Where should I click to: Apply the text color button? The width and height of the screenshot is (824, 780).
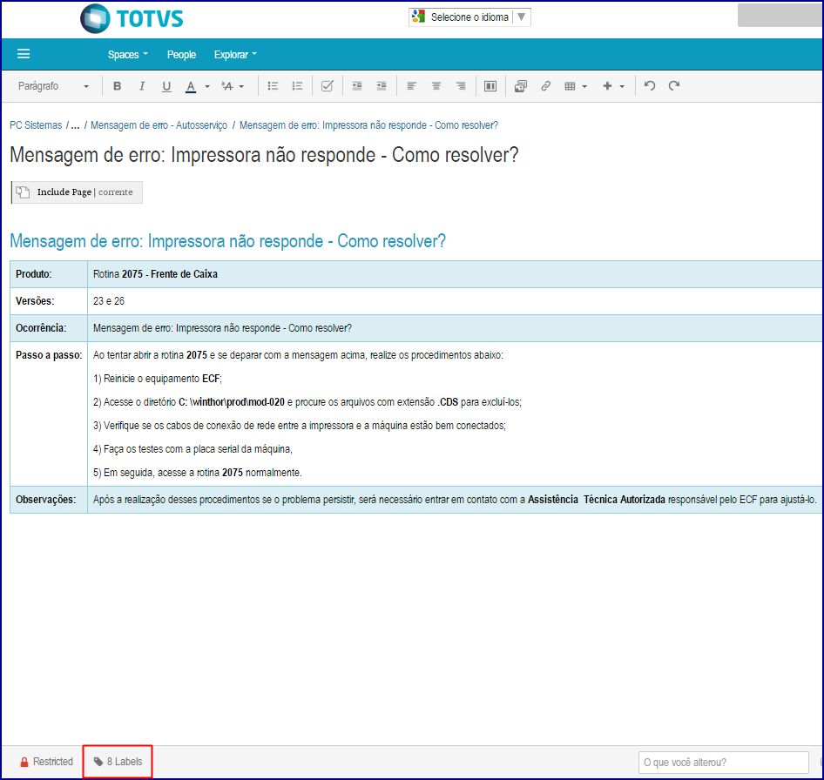[x=191, y=86]
